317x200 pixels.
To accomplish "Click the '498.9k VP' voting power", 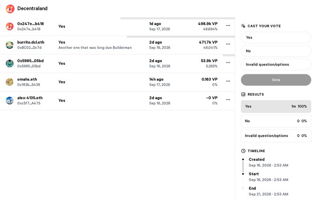I will point(208,24).
